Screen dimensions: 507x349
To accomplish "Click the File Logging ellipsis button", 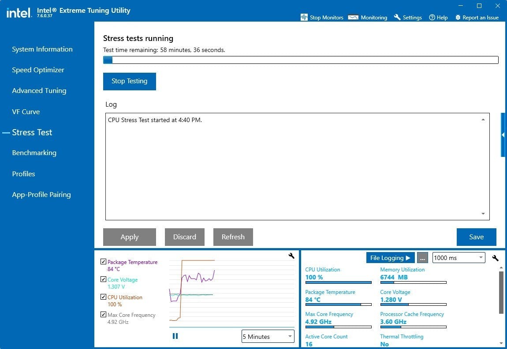I will point(422,258).
